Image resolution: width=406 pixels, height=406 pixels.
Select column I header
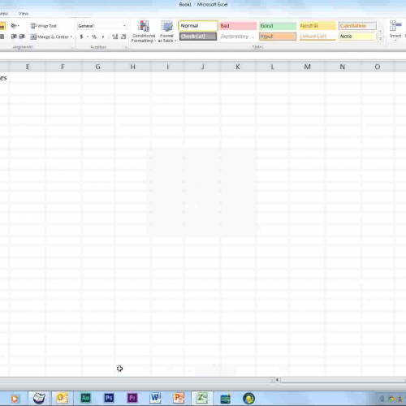167,67
